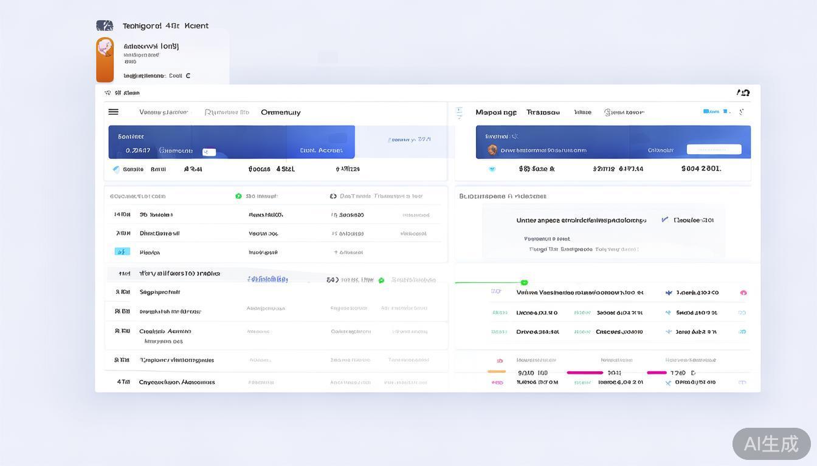
Task: Open the blue view selector at right panel top
Action: point(711,112)
